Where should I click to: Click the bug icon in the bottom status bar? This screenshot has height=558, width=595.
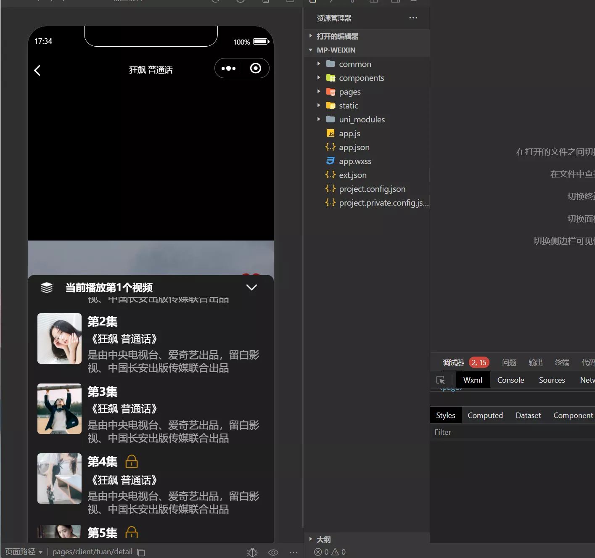click(252, 552)
